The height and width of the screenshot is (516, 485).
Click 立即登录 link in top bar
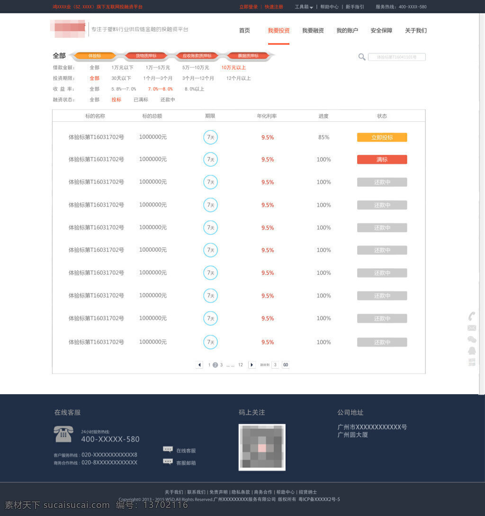(249, 7)
